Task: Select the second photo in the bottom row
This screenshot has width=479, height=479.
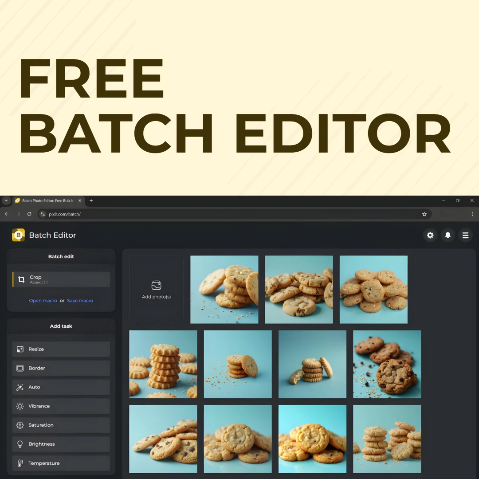Action: tap(238, 439)
